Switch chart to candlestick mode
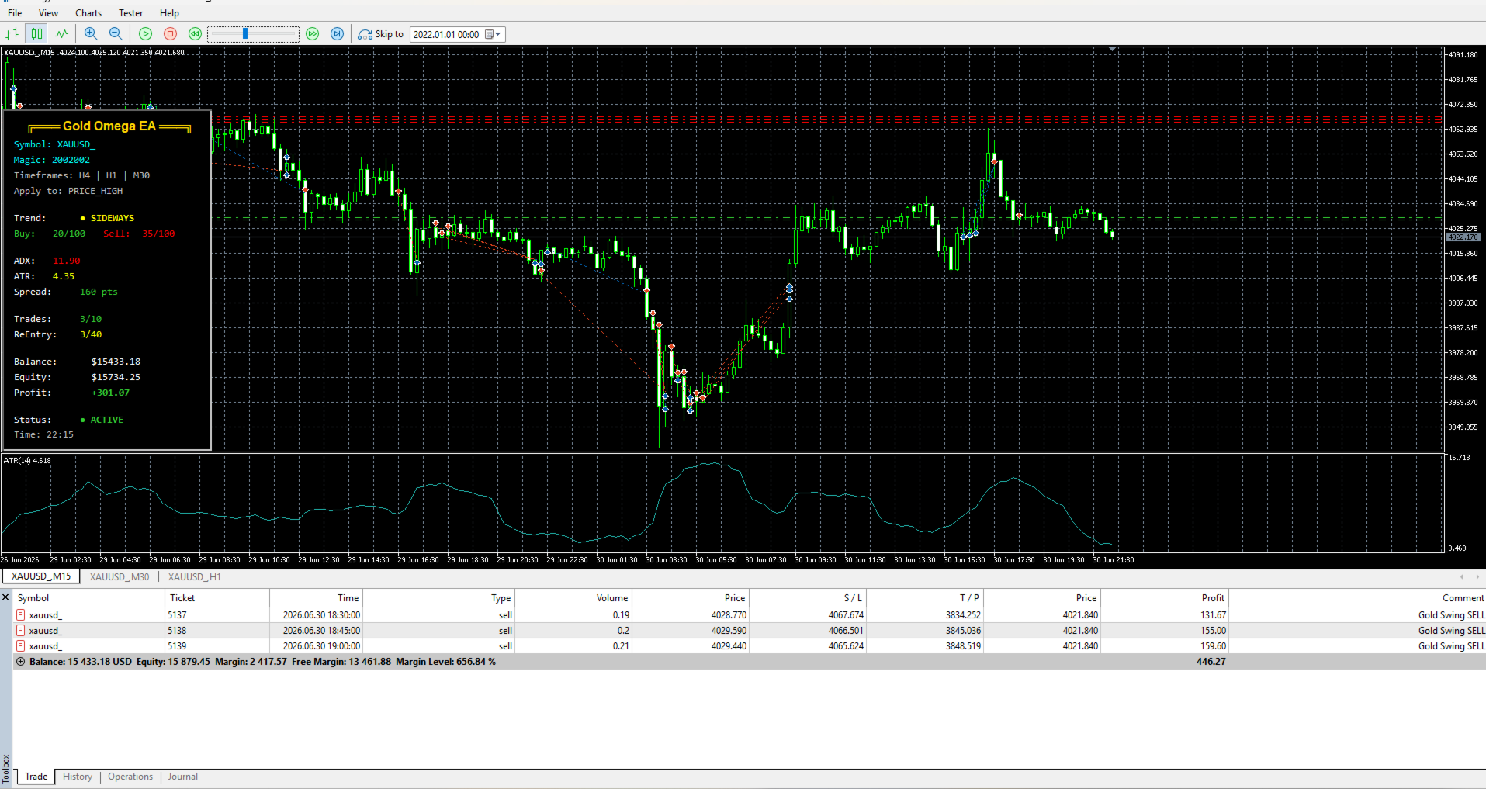 coord(36,34)
